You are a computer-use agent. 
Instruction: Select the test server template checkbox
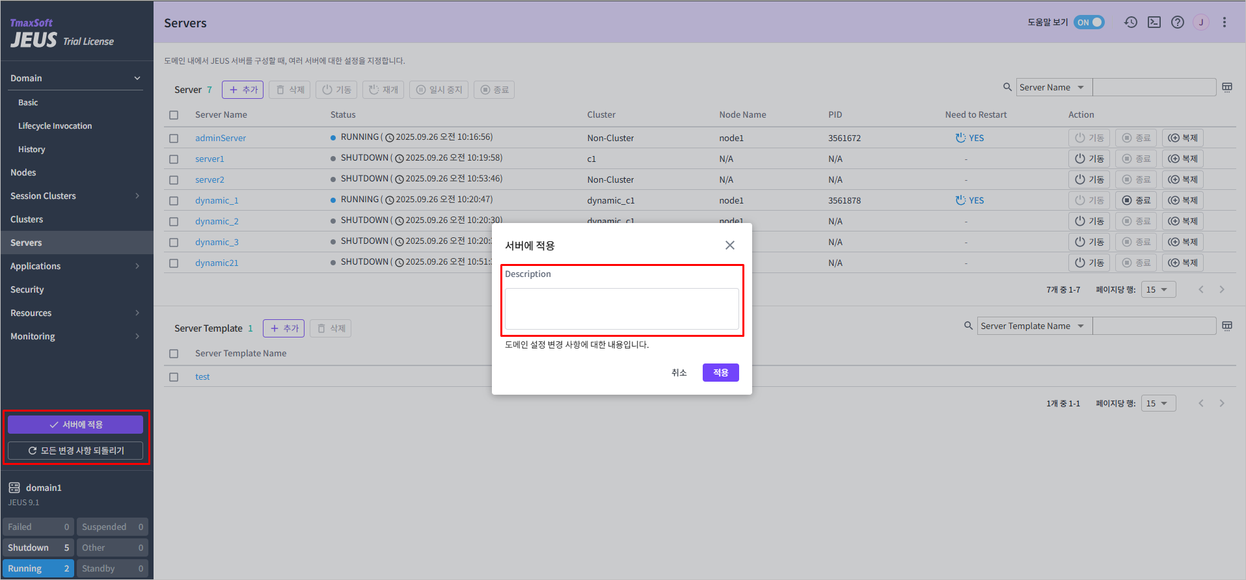click(174, 377)
